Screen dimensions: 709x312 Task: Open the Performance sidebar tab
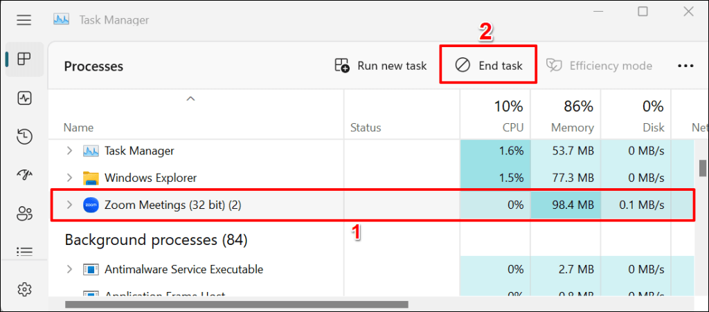[24, 98]
